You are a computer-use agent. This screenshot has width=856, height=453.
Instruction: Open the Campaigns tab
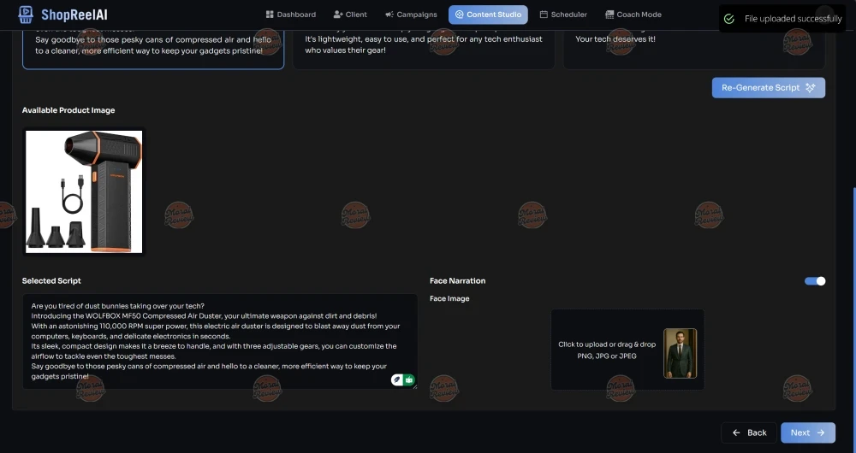point(411,15)
